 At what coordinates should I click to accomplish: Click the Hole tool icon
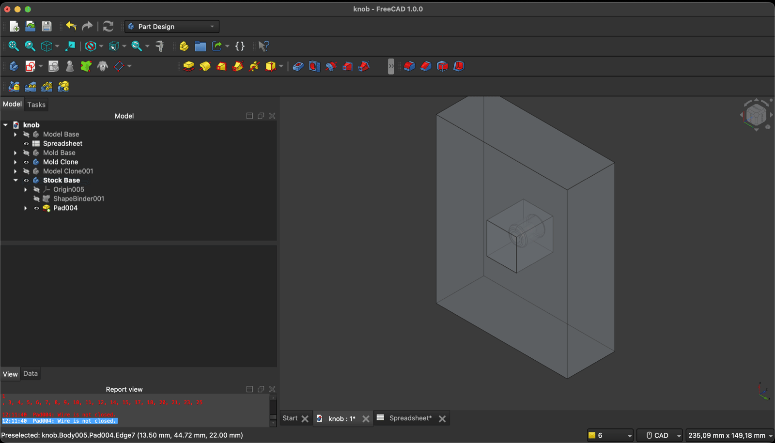[315, 66]
